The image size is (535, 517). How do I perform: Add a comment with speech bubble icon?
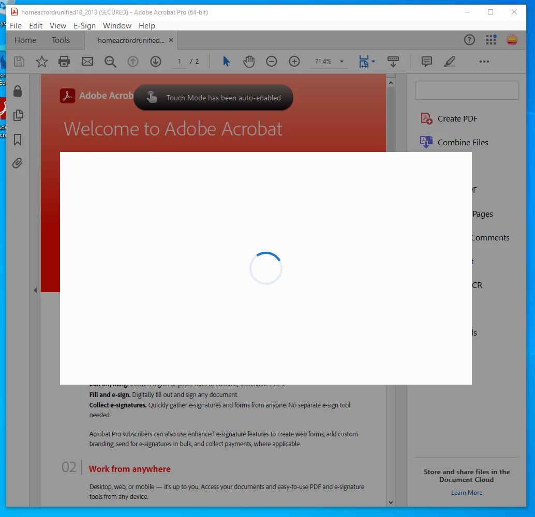point(426,62)
